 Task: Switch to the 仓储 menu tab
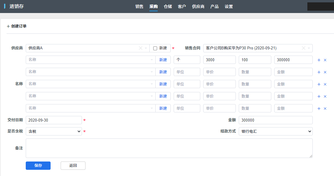[168, 7]
